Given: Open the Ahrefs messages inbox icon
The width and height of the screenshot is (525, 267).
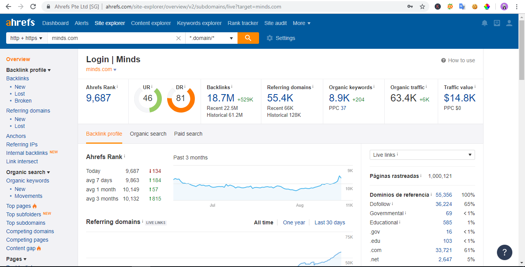Looking at the screenshot, I should (x=497, y=23).
